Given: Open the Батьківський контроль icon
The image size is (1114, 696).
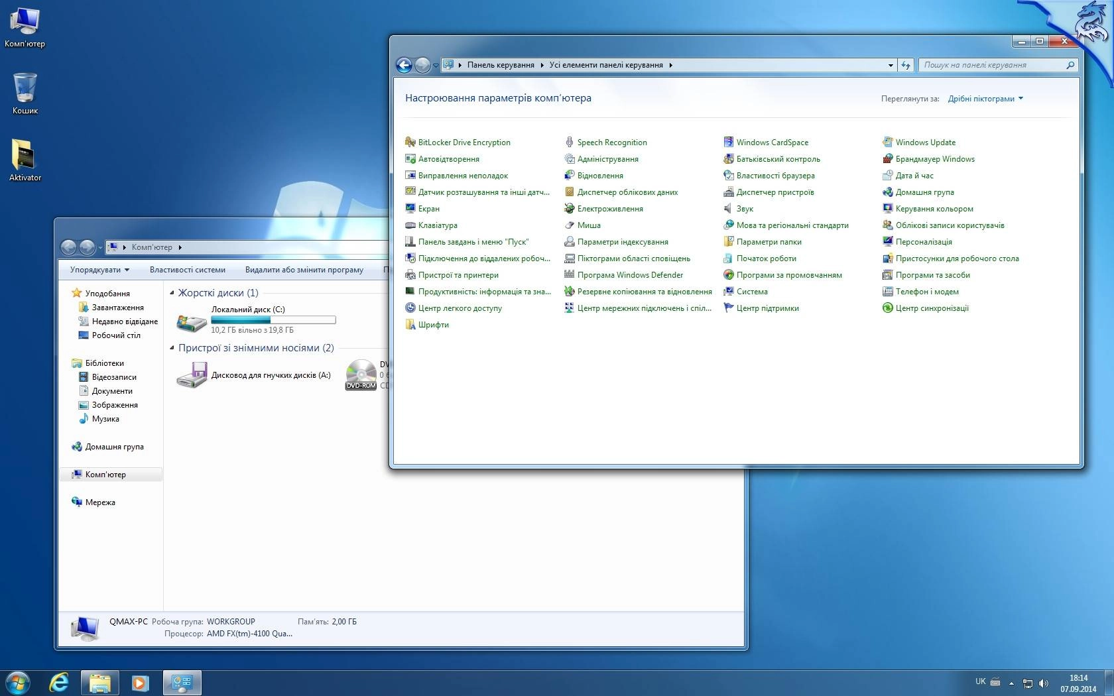Looking at the screenshot, I should 728,158.
